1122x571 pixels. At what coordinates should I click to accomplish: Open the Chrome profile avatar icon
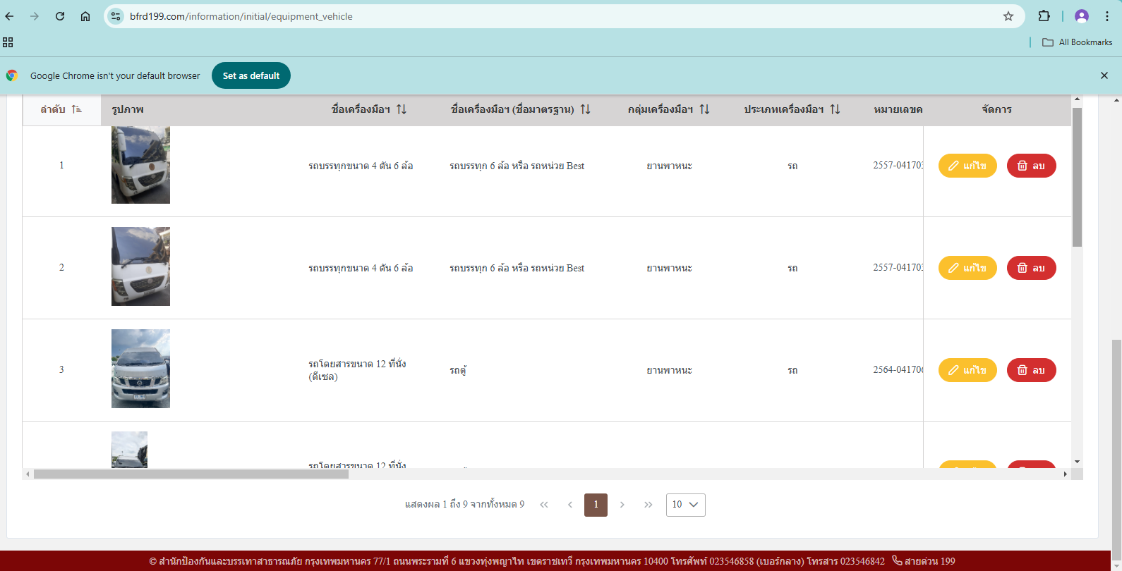[1081, 16]
